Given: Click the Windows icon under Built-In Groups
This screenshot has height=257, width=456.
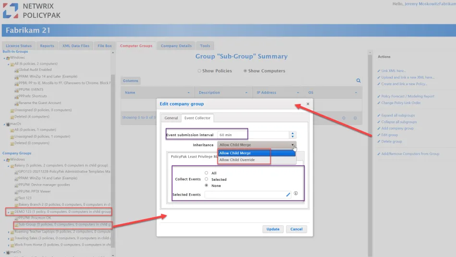Looking at the screenshot, I should pos(14,58).
